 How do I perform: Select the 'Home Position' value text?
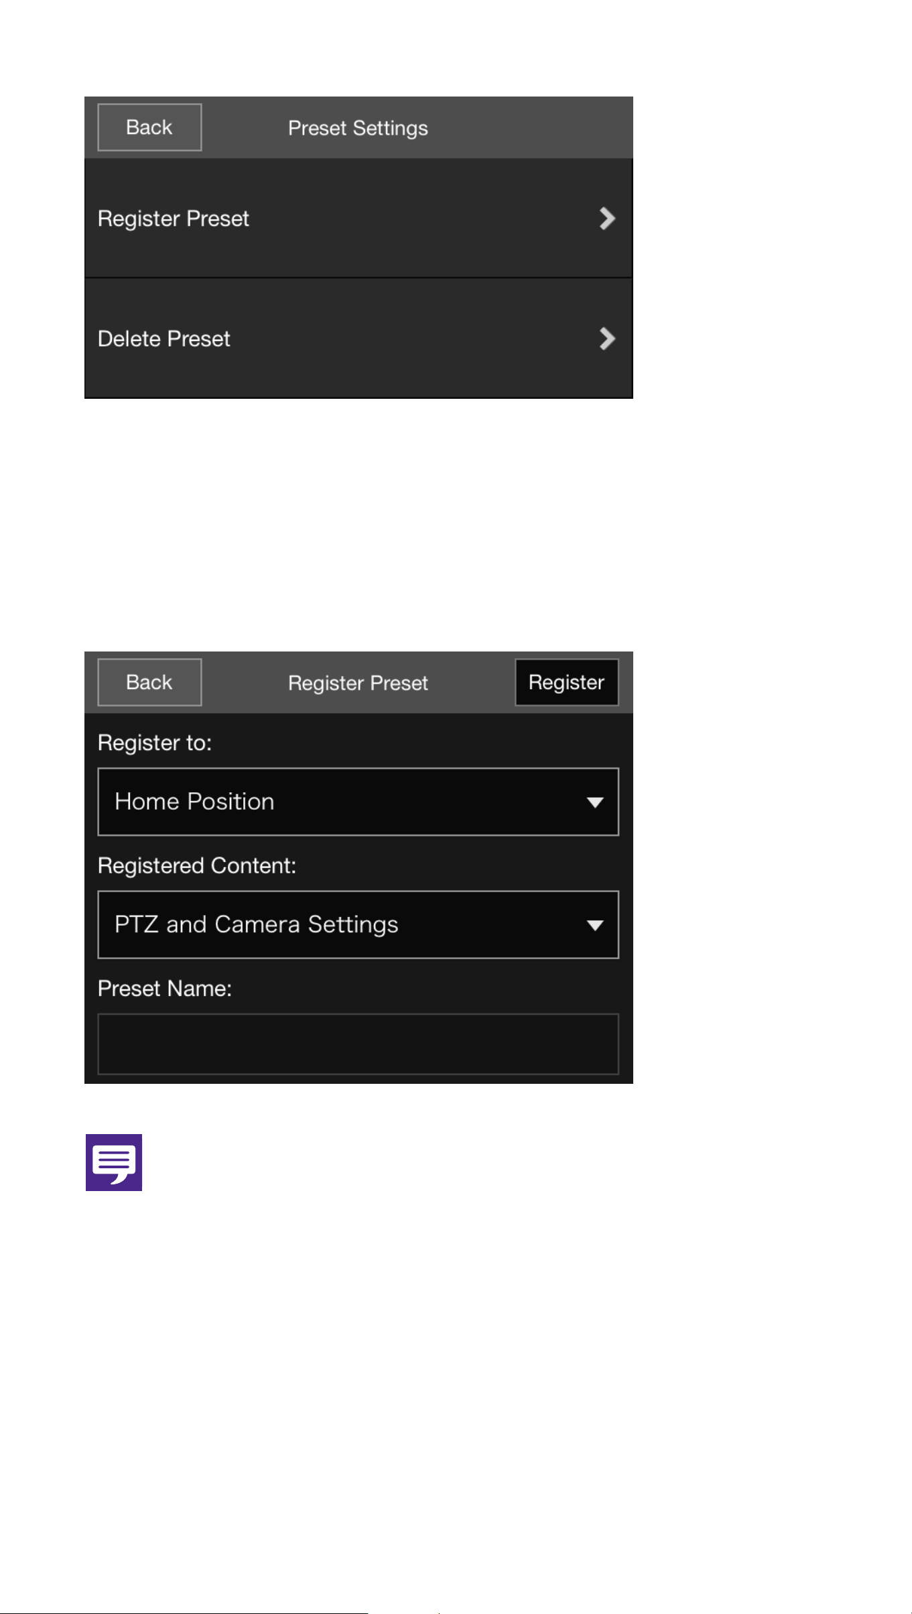pos(194,802)
